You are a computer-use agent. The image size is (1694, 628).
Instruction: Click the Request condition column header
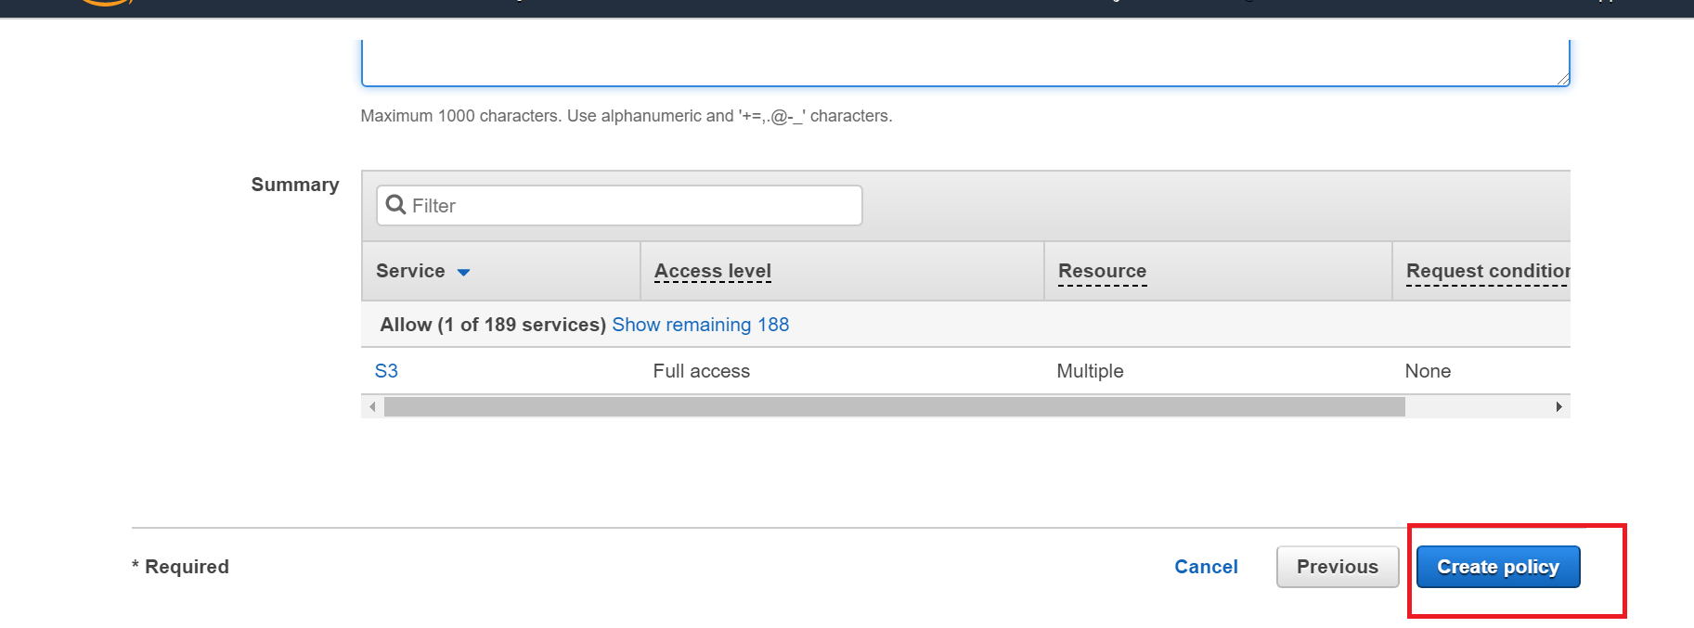tap(1487, 271)
